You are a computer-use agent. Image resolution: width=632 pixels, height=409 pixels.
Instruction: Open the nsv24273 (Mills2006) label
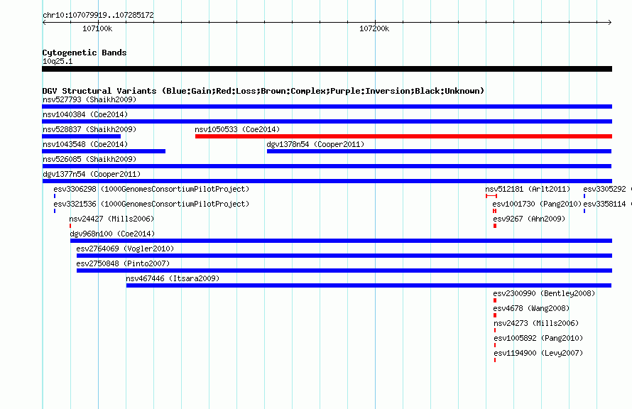(536, 323)
